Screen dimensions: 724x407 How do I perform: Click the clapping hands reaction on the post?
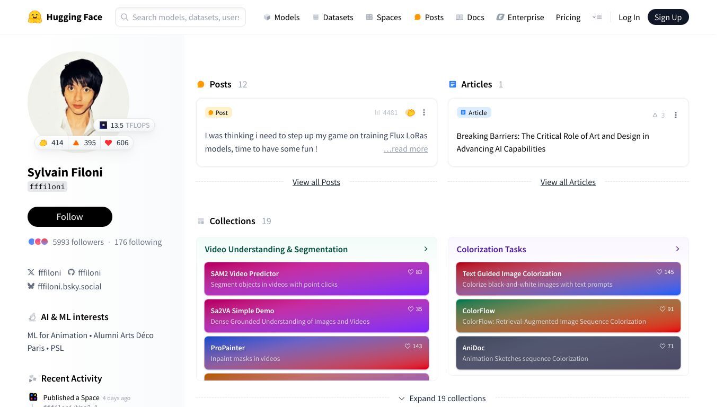coord(410,112)
